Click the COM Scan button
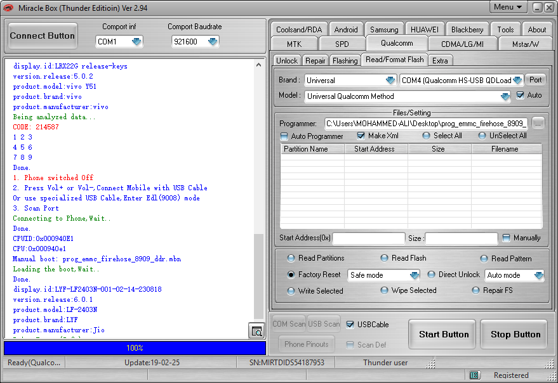The image size is (558, 383). [289, 324]
